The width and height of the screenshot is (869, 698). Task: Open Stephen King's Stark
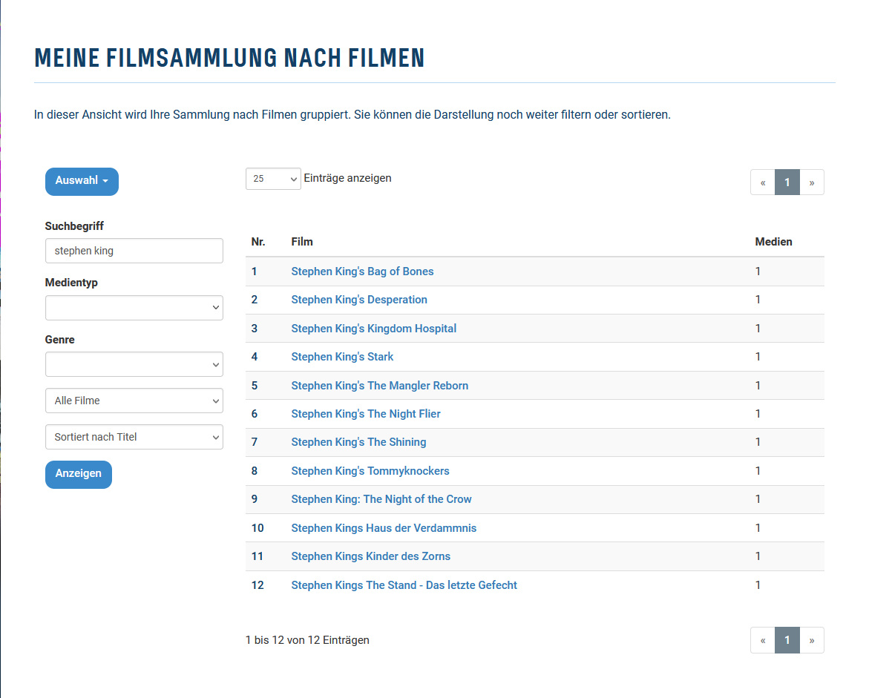pos(343,357)
